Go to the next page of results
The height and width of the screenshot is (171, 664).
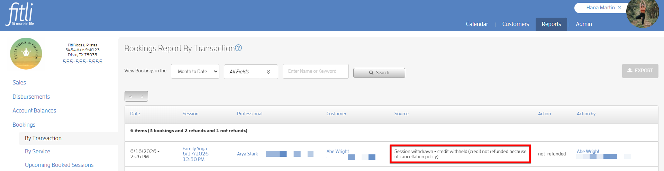[142, 96]
